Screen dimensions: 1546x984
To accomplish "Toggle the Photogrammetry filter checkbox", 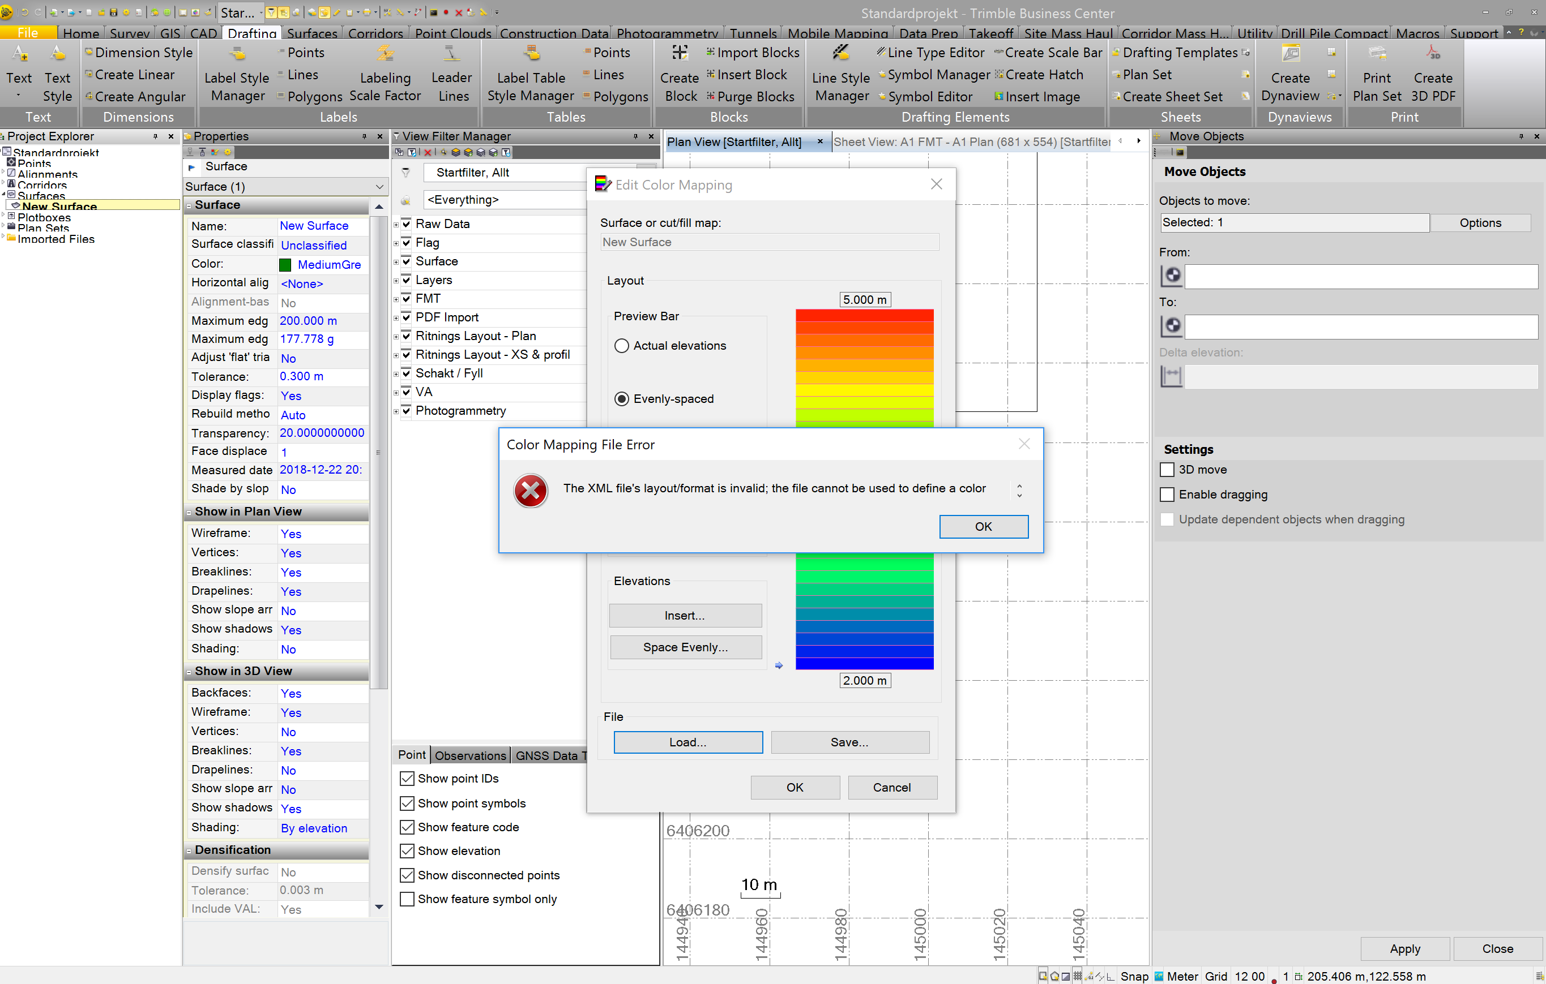I will tap(407, 411).
